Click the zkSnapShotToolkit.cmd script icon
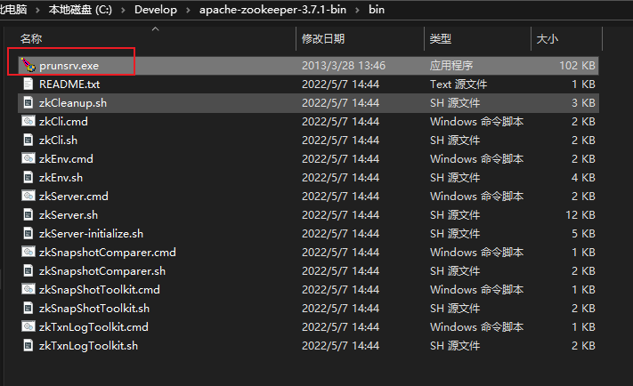Screen dimensions: 633x386 pos(28,289)
